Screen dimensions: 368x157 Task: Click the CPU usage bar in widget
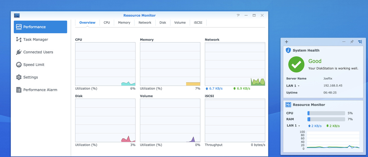[326, 113]
